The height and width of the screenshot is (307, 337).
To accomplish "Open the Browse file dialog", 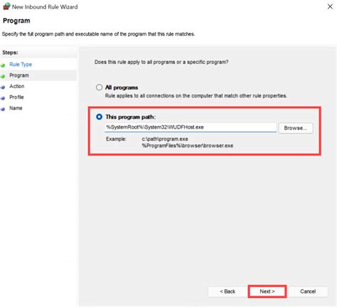I will 296,128.
